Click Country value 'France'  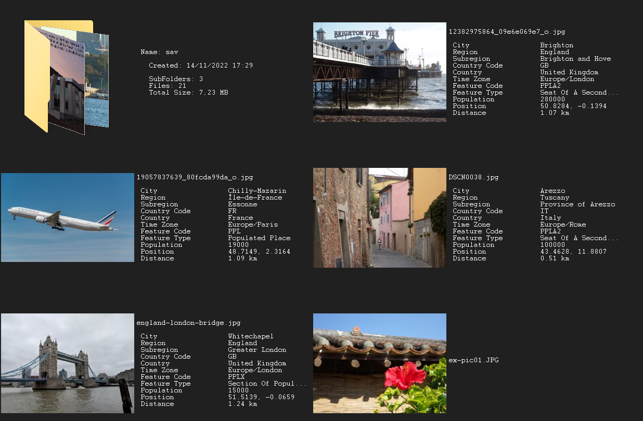(x=240, y=218)
